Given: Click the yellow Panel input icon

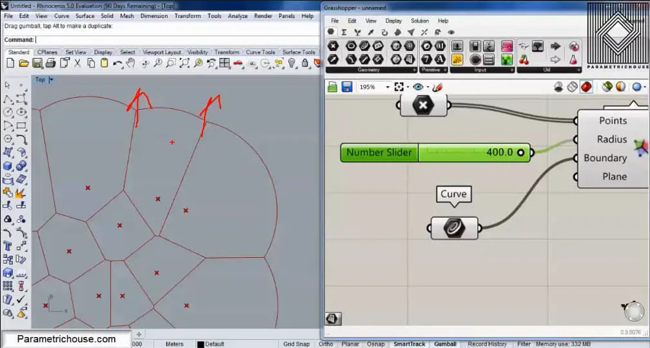Looking at the screenshot, I should [x=457, y=60].
